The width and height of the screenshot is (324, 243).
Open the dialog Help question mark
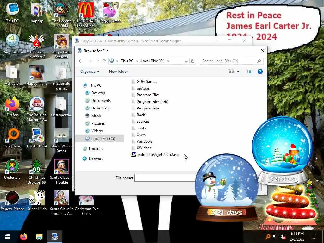tap(260, 72)
